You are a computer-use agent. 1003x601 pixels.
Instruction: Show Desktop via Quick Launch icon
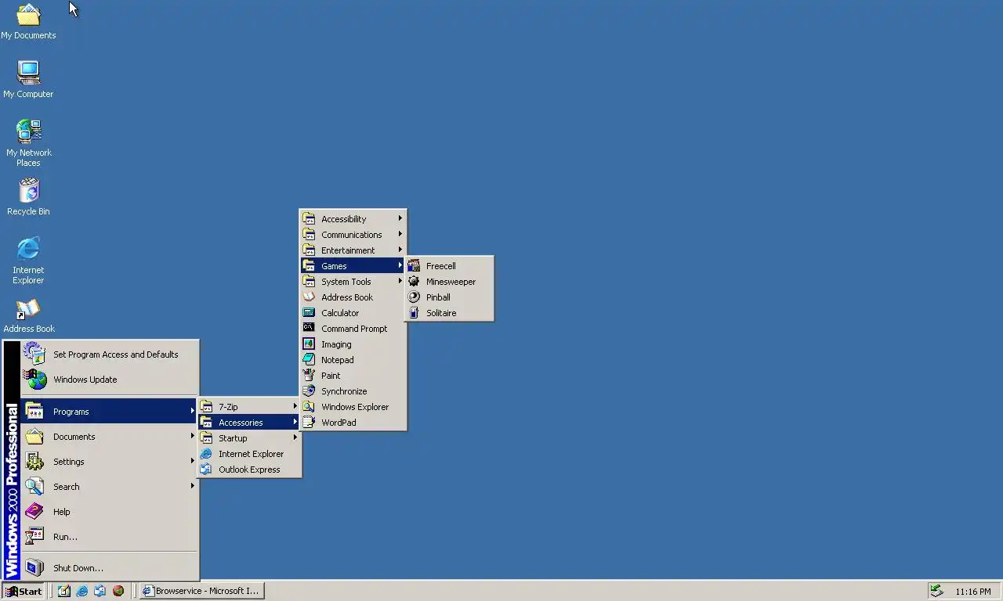pos(63,591)
